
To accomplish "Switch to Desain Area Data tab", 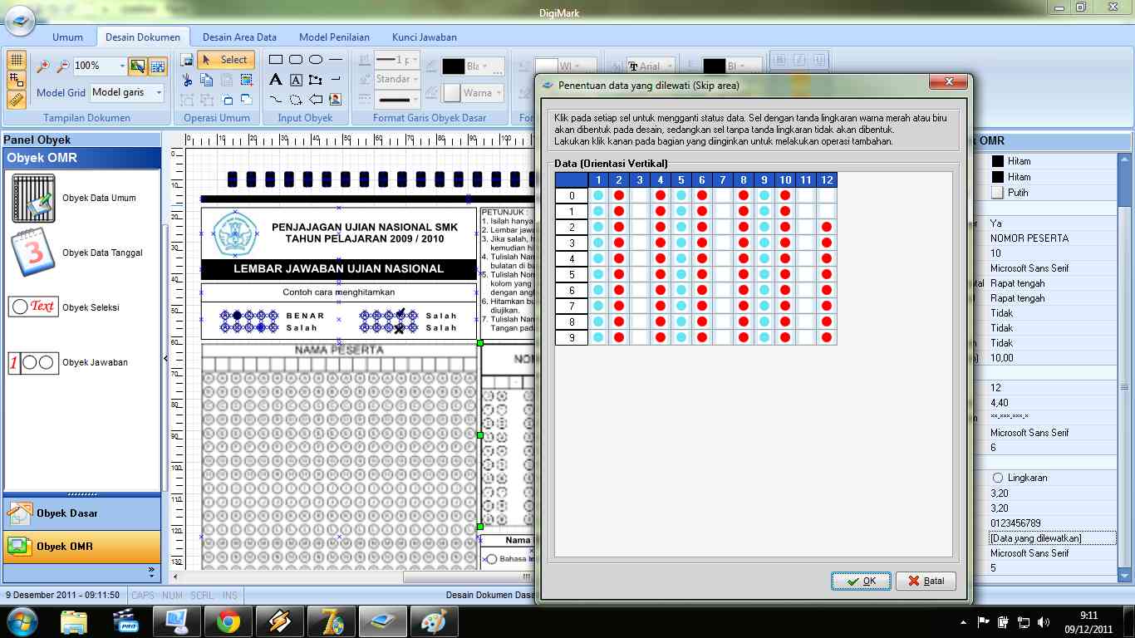I will (x=239, y=37).
